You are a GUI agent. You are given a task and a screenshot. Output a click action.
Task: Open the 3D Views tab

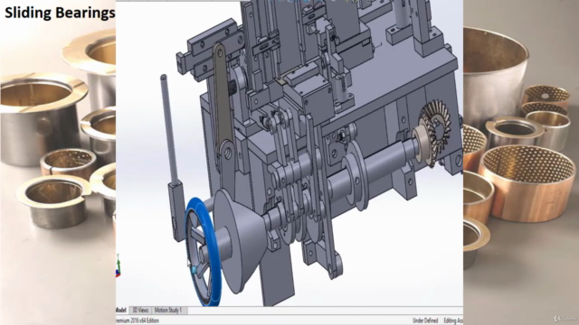click(140, 311)
